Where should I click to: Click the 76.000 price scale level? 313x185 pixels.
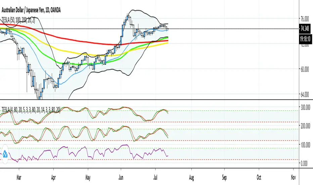(305, 19)
